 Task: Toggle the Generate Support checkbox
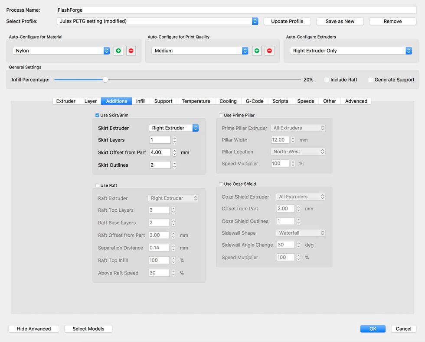370,80
